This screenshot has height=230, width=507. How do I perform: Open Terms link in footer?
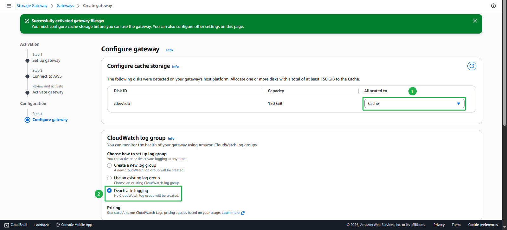coord(456,225)
